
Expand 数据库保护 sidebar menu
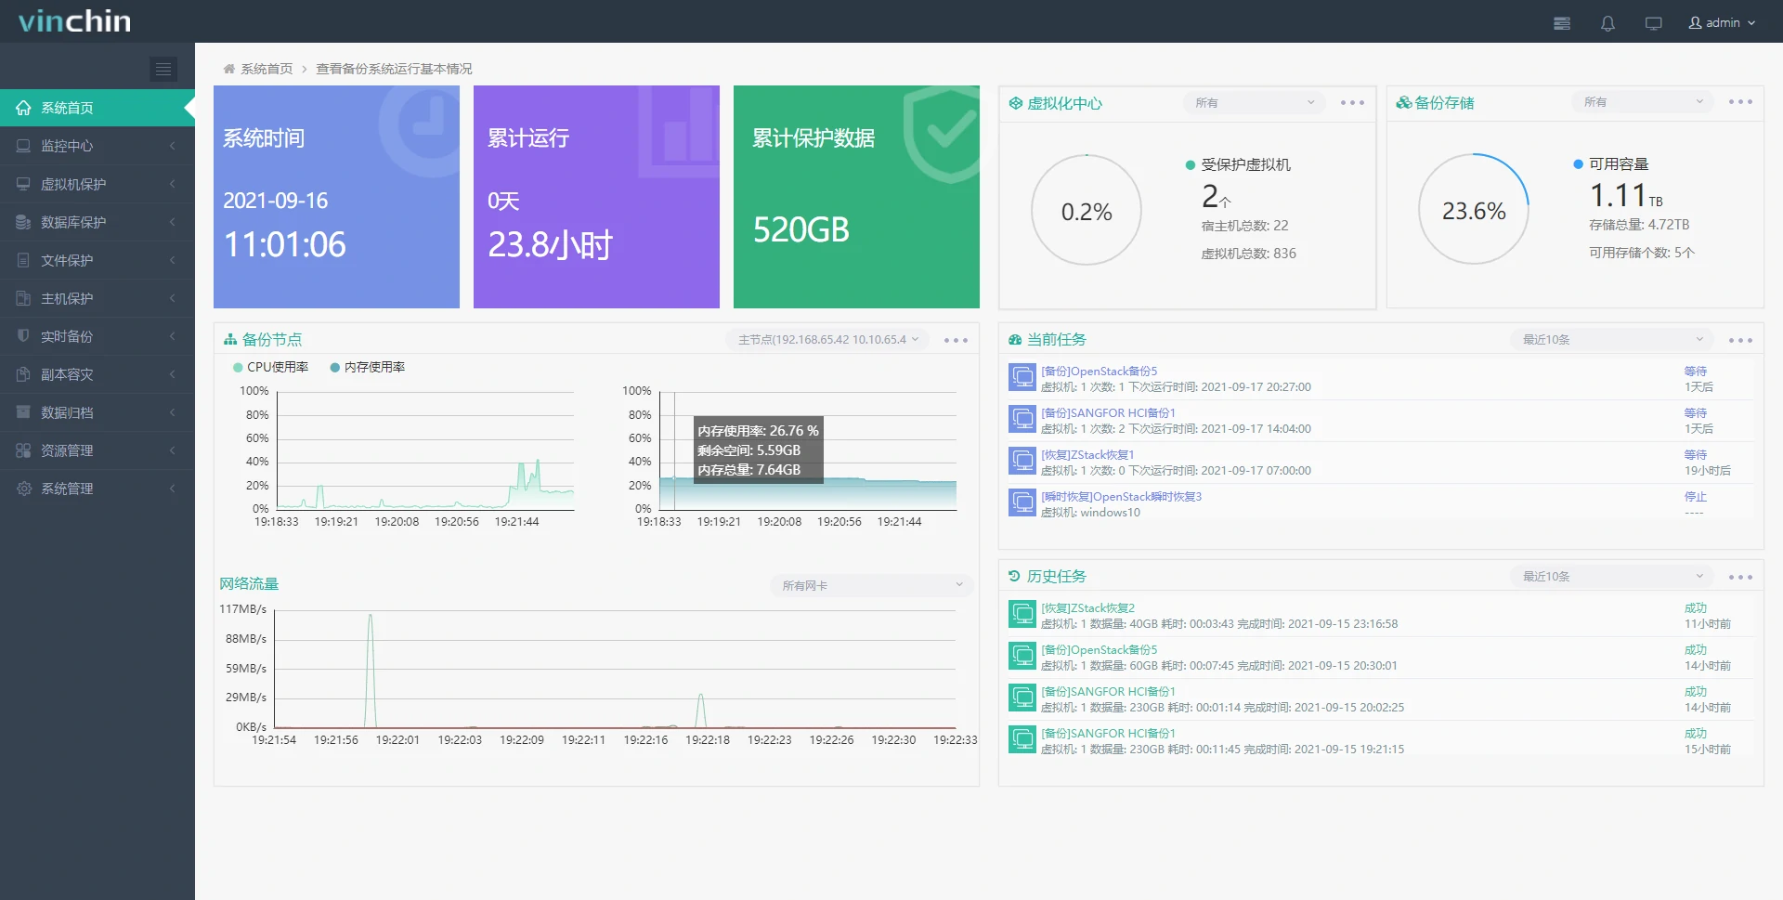coord(98,222)
